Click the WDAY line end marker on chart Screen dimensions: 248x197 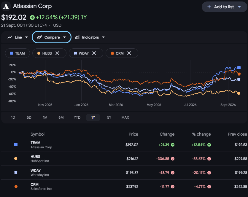pyautogui.click(x=239, y=80)
